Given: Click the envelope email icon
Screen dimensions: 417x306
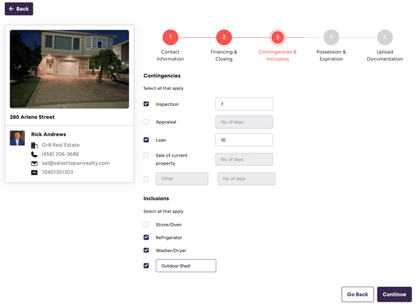Looking at the screenshot, I should coord(35,163).
